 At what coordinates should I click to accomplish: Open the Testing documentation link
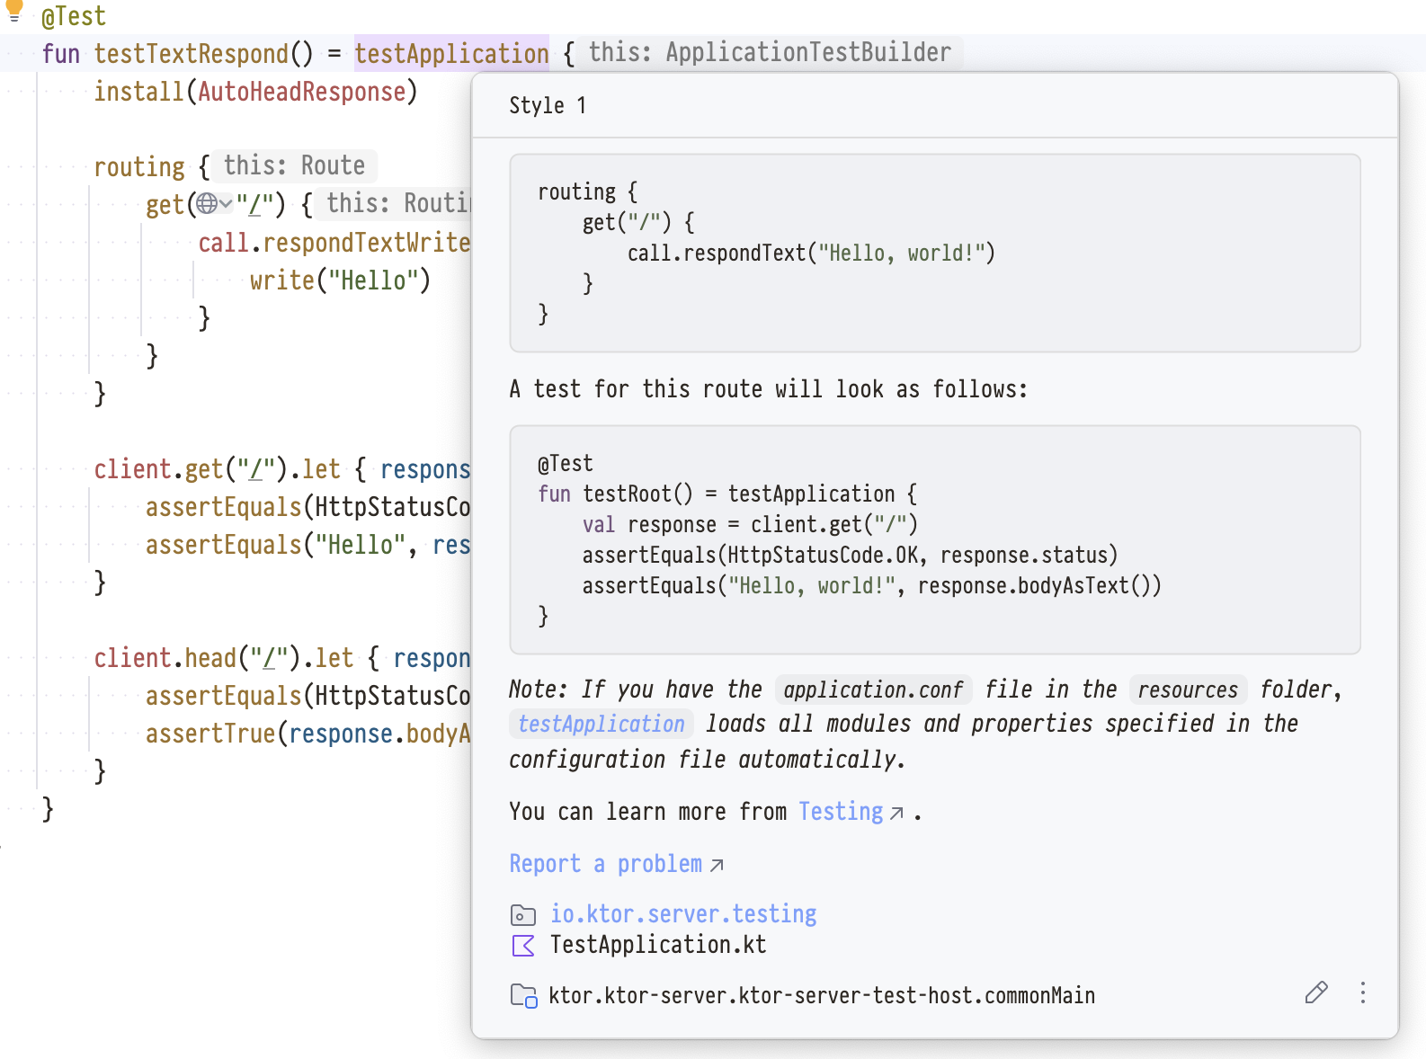click(841, 812)
